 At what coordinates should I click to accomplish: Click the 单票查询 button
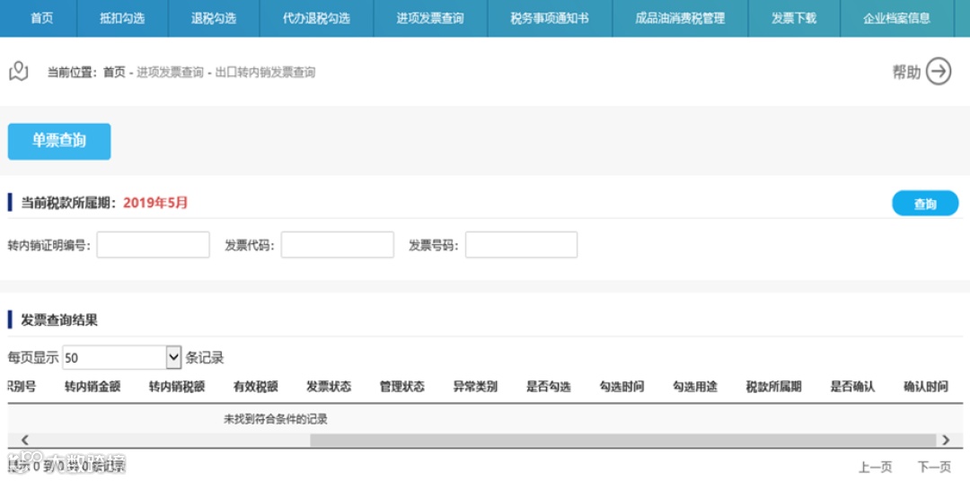click(59, 142)
